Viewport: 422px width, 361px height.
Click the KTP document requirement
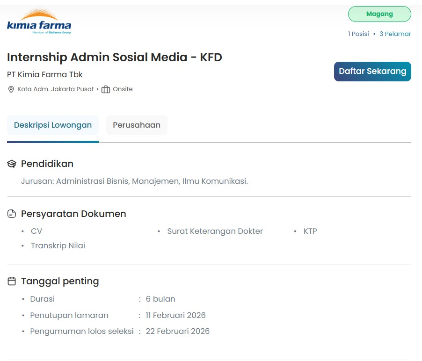(x=310, y=231)
